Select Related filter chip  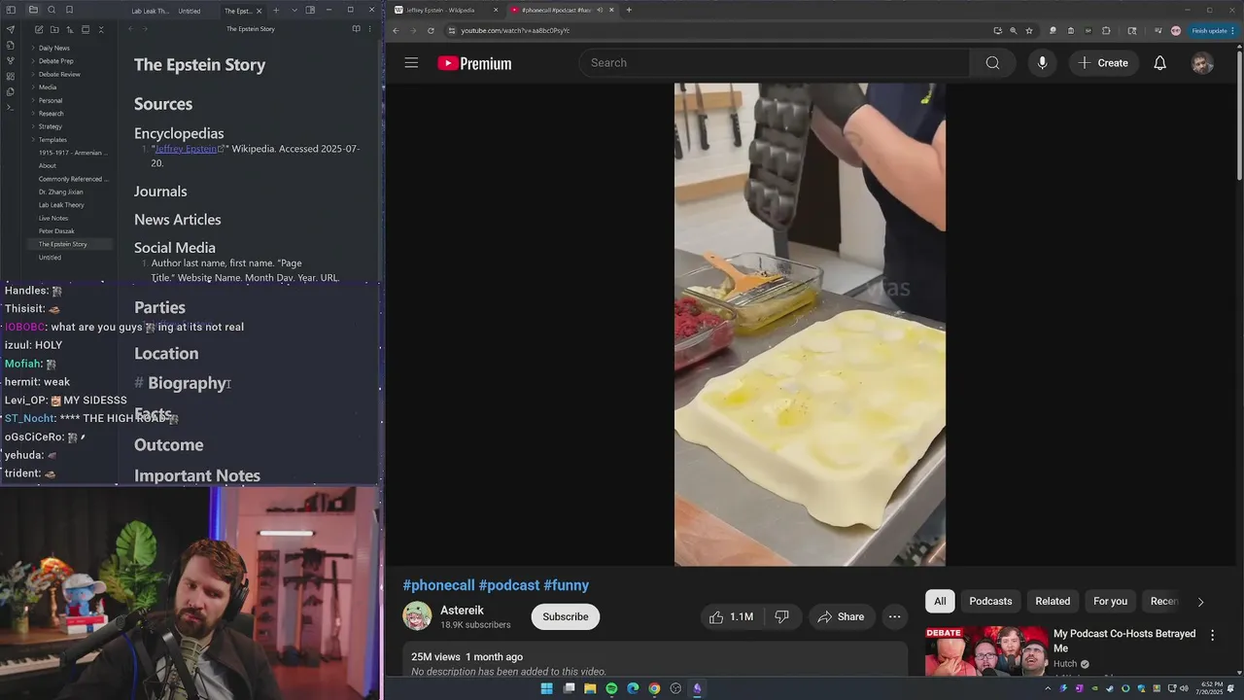(1053, 602)
